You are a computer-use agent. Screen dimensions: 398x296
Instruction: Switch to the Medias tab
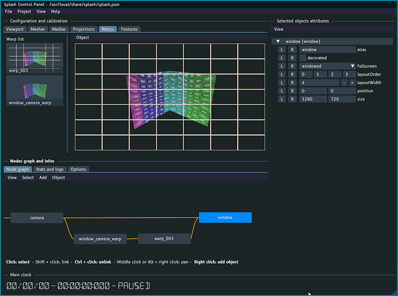tap(59, 29)
